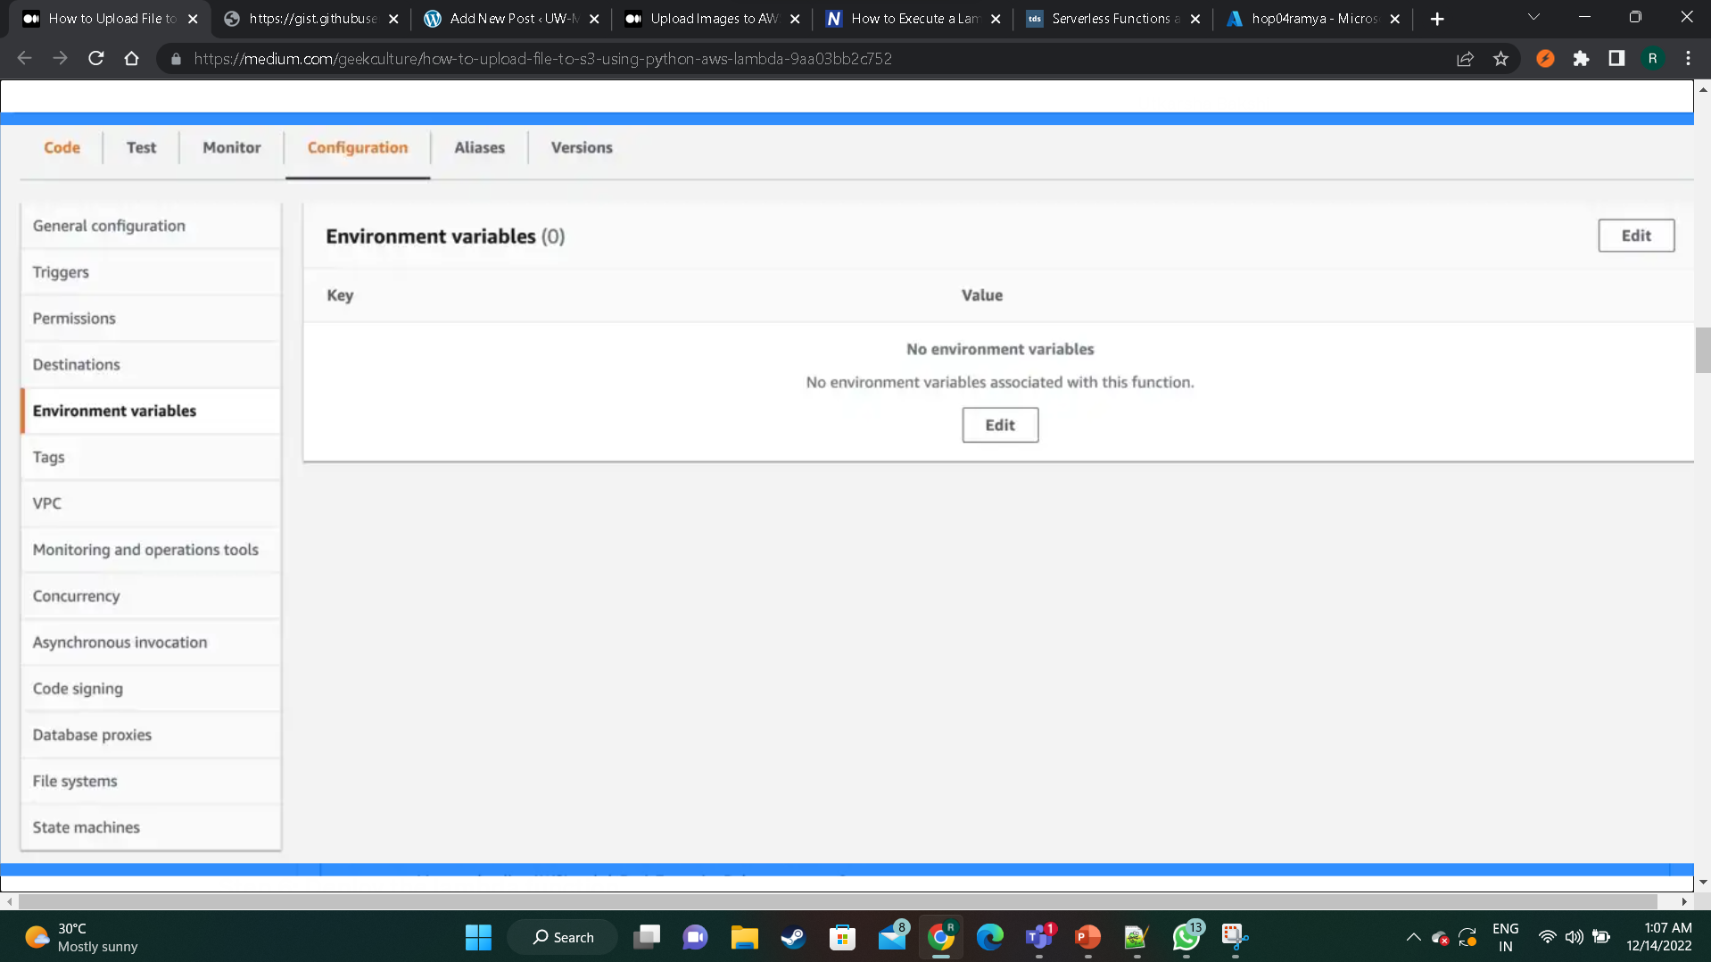Image resolution: width=1711 pixels, height=962 pixels.
Task: Reload the current page
Action: click(96, 58)
